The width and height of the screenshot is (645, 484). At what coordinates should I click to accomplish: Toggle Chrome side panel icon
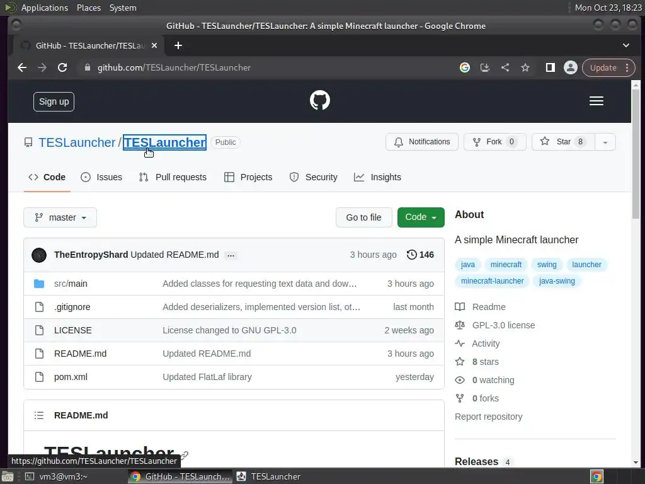click(550, 67)
